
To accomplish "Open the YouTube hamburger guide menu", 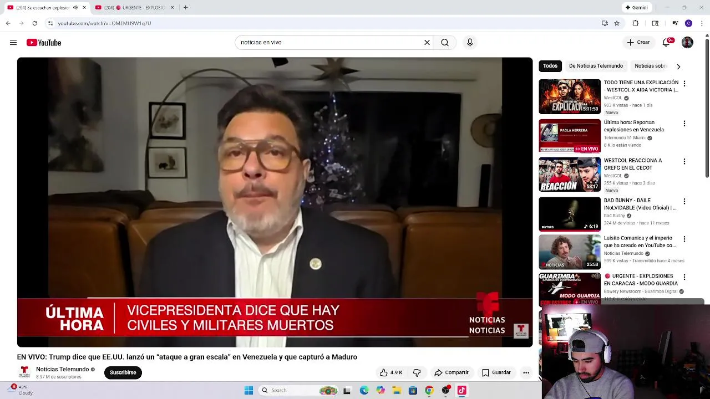I will pos(13,43).
